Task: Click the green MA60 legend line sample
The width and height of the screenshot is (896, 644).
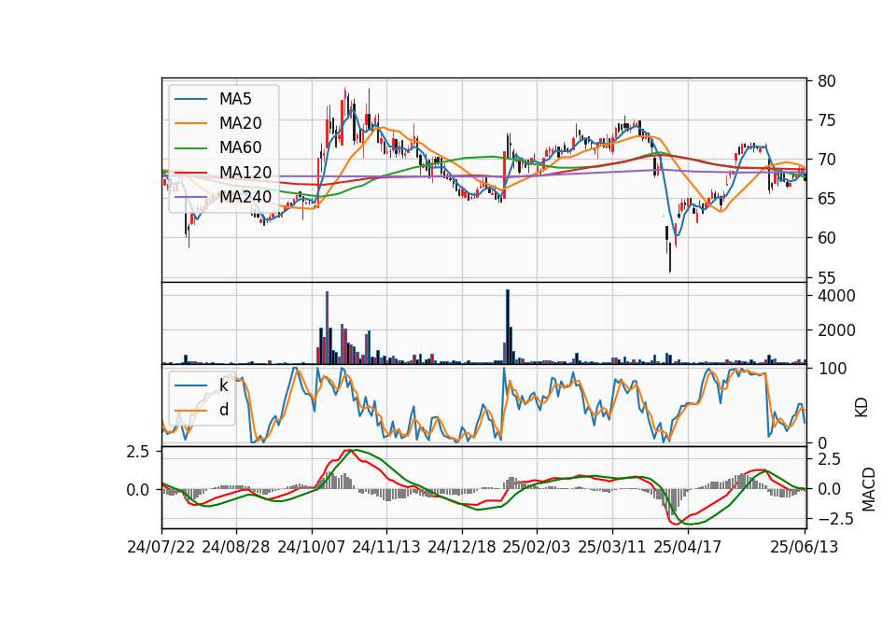Action: 190,147
